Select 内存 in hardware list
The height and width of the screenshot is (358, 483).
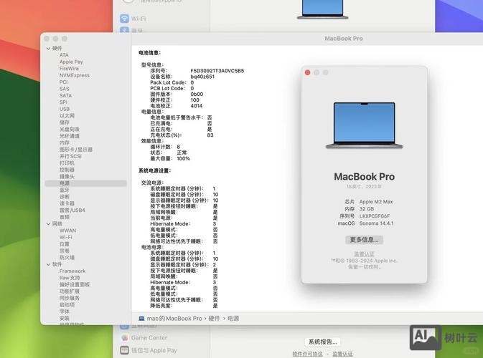point(65,143)
